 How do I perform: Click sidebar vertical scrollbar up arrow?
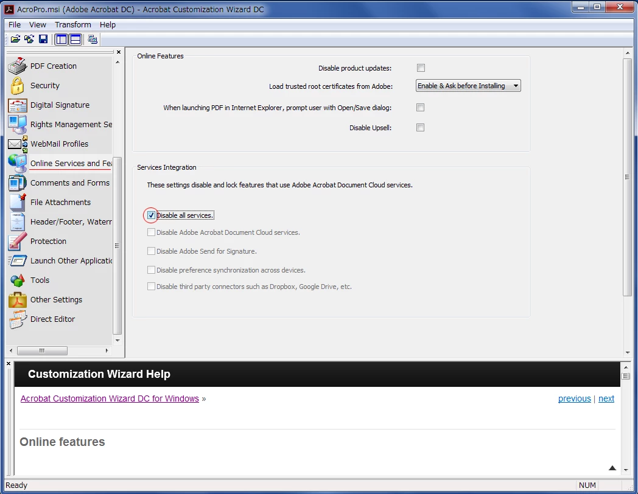click(x=117, y=62)
